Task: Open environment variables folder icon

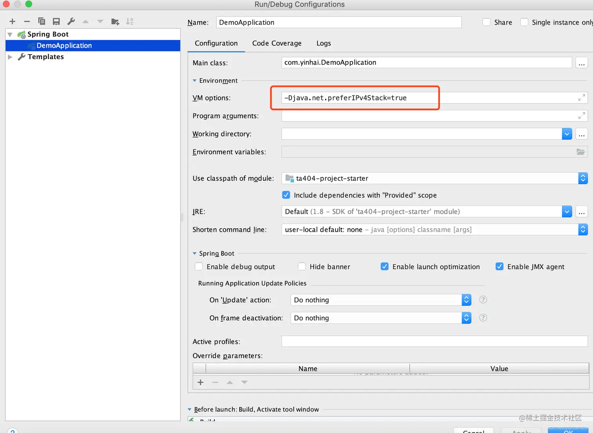Action: [581, 152]
